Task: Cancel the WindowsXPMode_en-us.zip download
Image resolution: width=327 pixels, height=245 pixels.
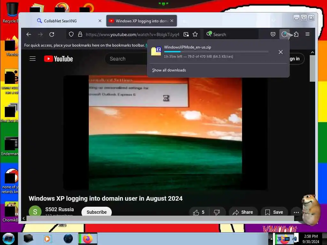Action: click(x=281, y=52)
